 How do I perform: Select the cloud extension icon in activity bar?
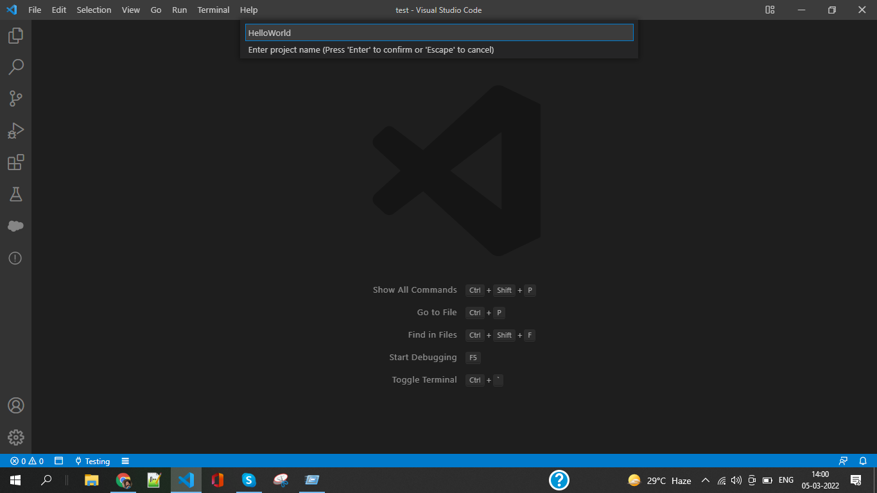[x=15, y=226]
